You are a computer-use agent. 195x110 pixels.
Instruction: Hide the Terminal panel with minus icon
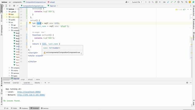tap(191, 83)
